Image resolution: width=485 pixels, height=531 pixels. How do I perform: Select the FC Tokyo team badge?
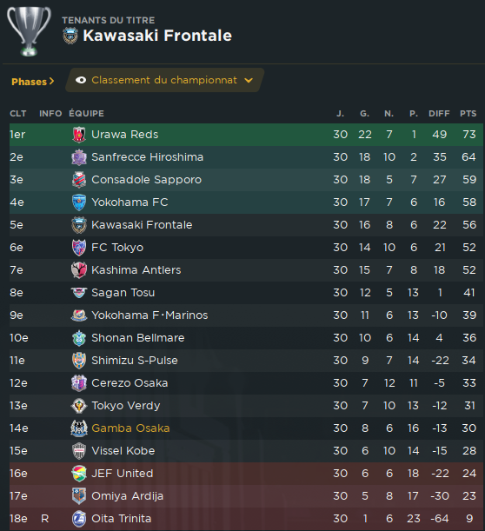(79, 248)
